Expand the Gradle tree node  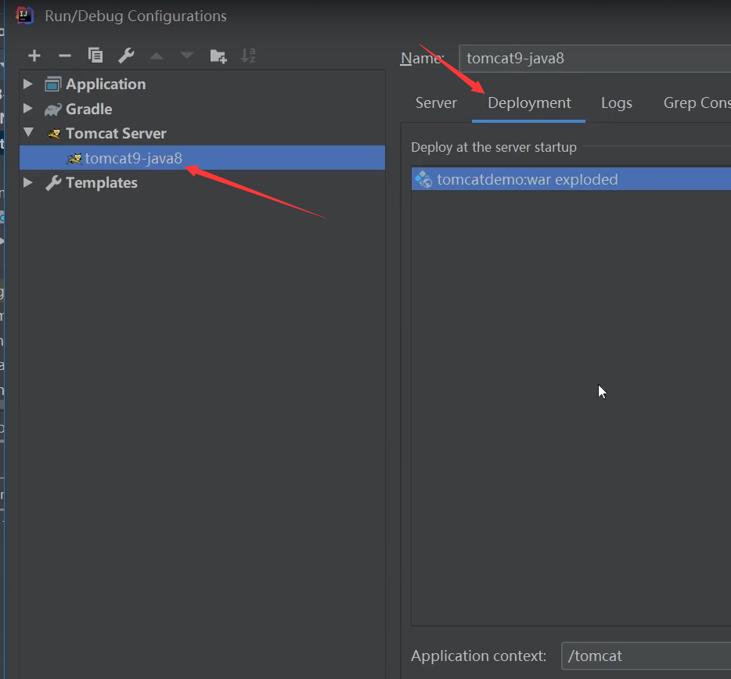point(27,109)
